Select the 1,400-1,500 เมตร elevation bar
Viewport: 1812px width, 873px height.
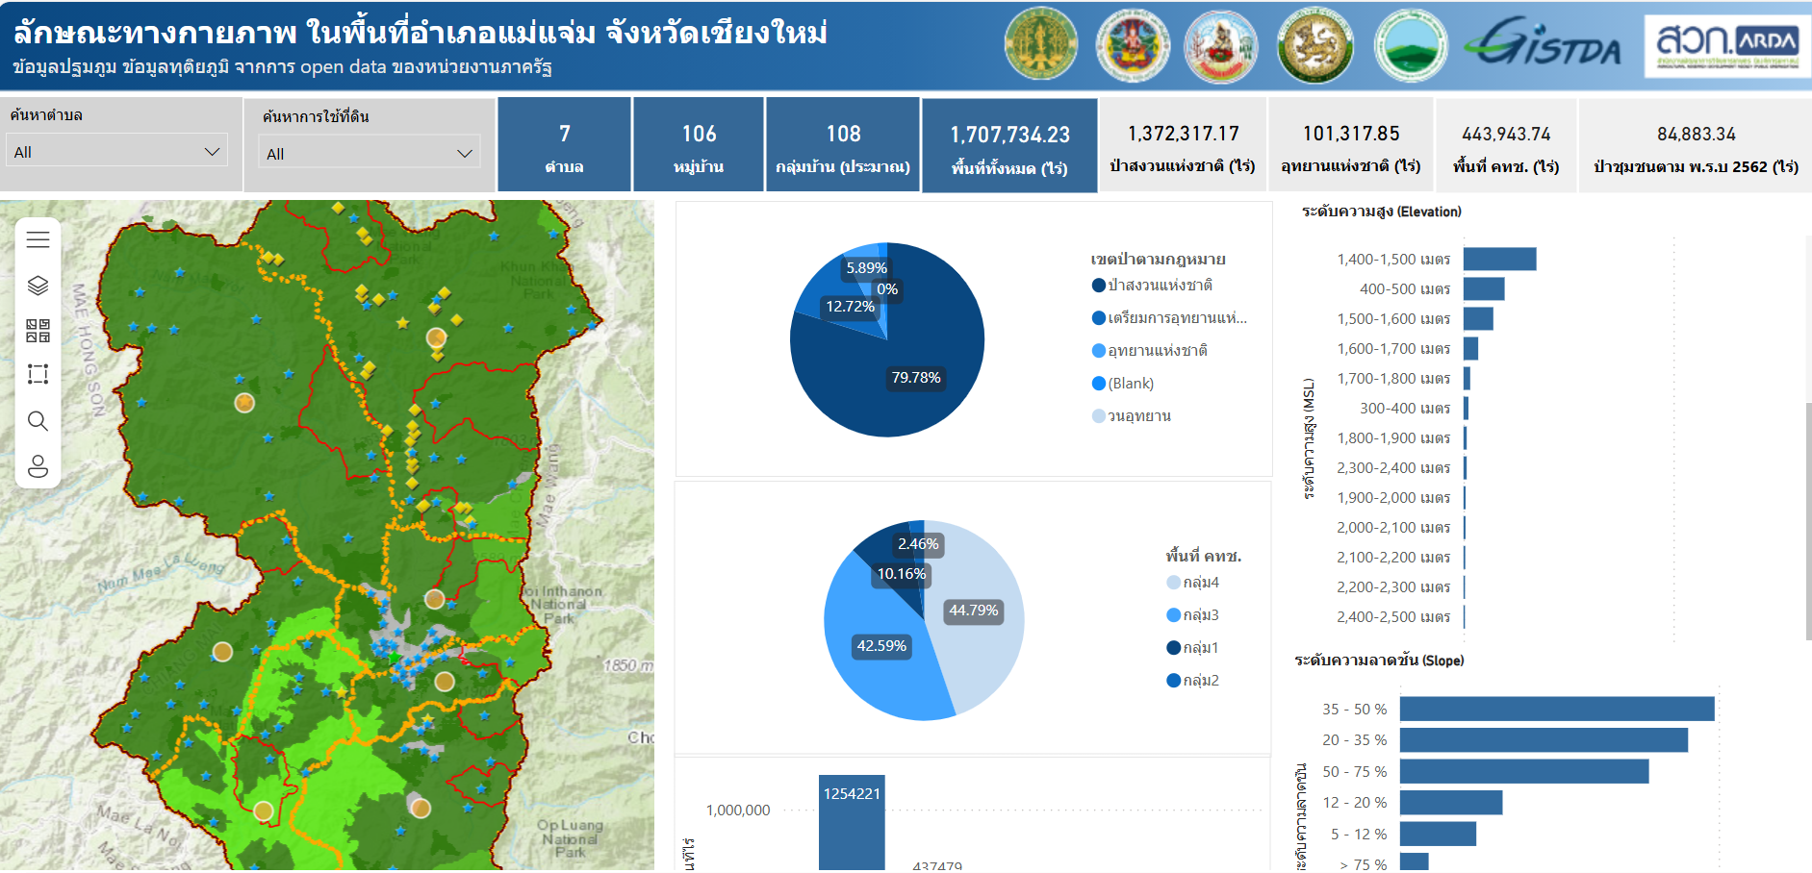click(1499, 260)
